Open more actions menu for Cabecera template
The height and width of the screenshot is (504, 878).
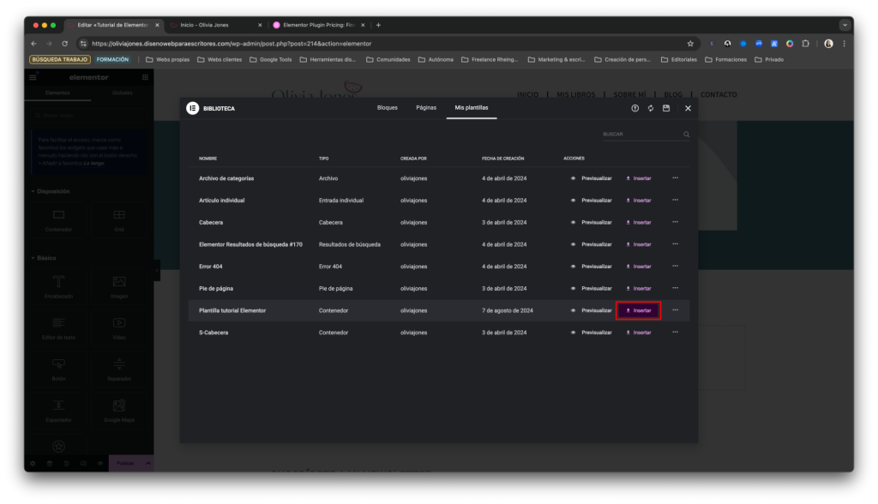pyautogui.click(x=675, y=222)
